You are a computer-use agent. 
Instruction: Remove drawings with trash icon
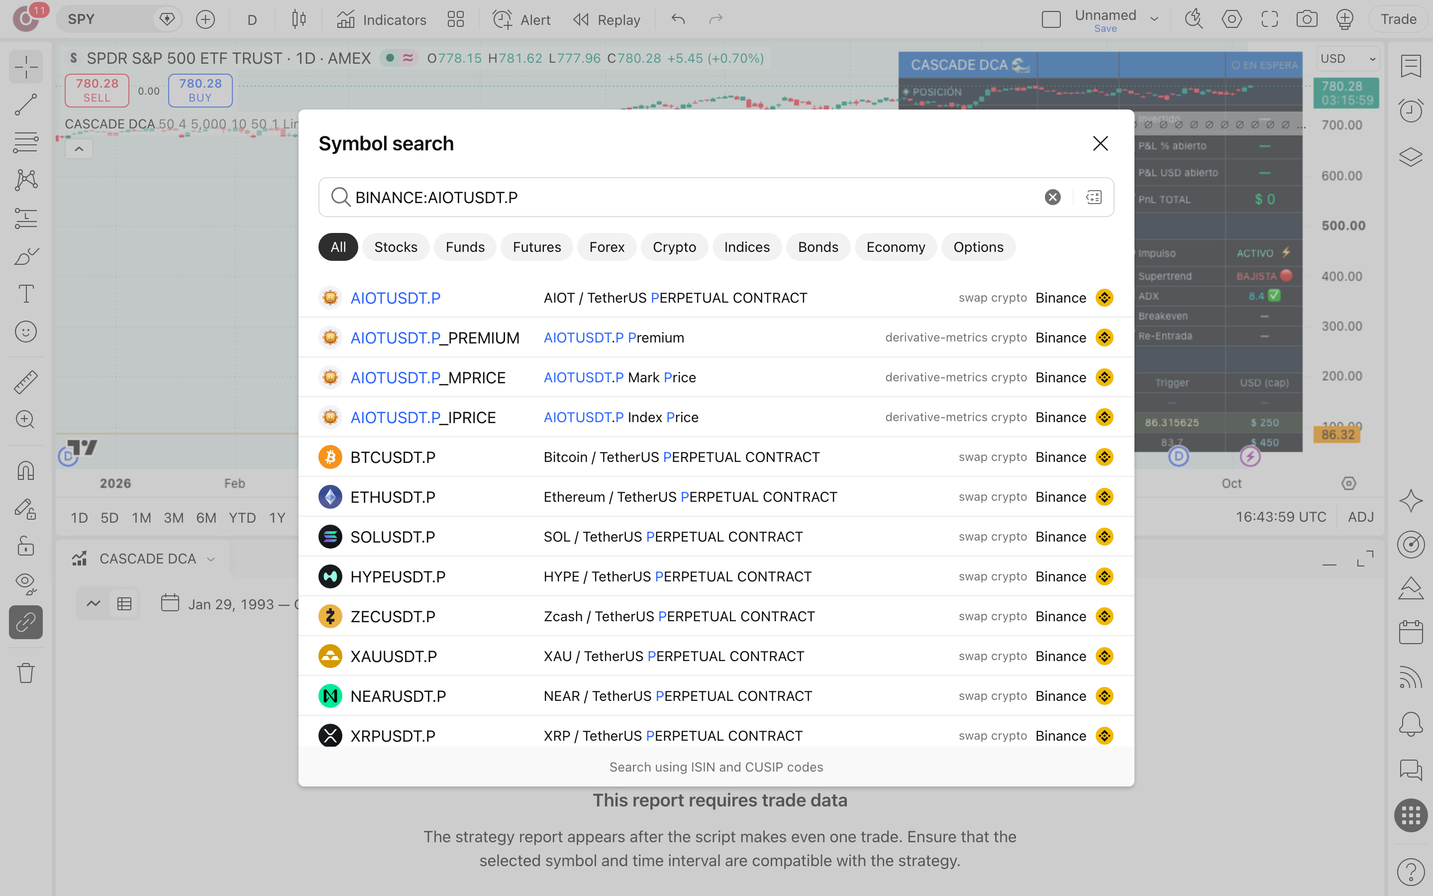(26, 673)
